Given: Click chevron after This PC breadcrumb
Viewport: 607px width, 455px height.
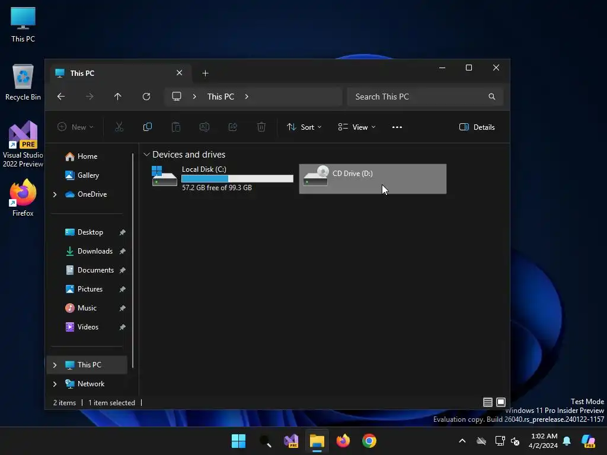Looking at the screenshot, I should click(247, 97).
